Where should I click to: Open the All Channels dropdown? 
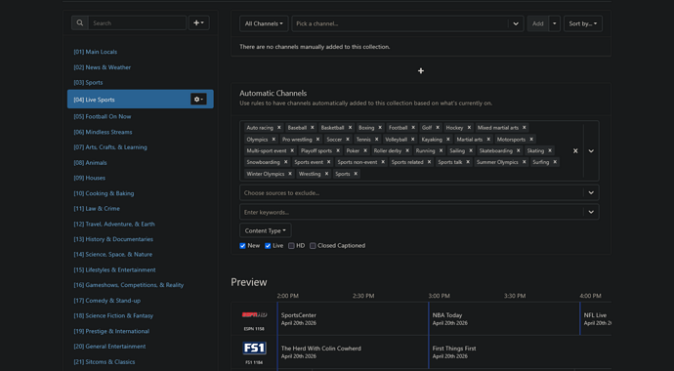pyautogui.click(x=264, y=23)
